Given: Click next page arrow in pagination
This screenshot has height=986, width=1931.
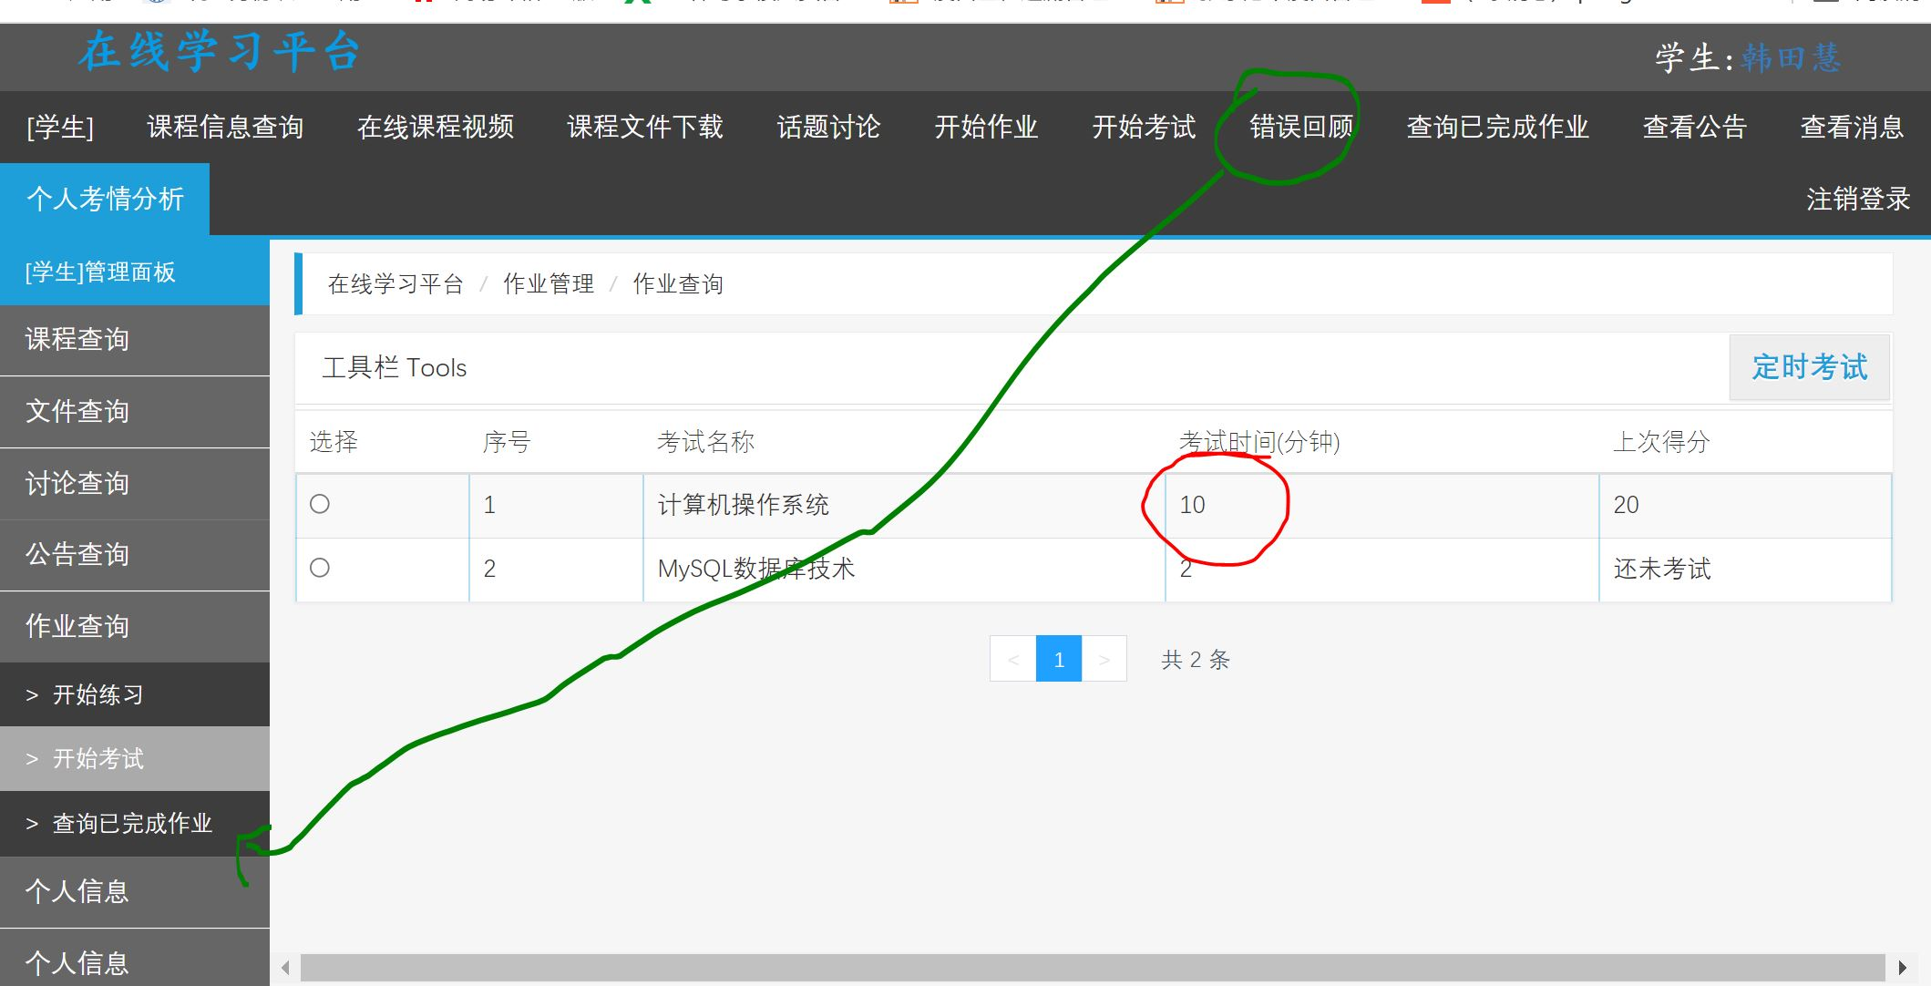Looking at the screenshot, I should point(1104,659).
